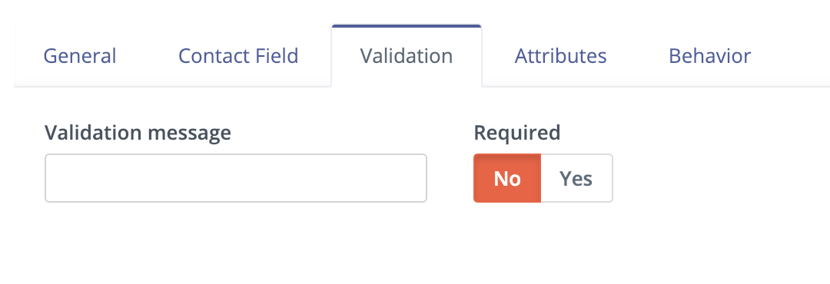
Task: Show the General settings tab
Action: [79, 56]
